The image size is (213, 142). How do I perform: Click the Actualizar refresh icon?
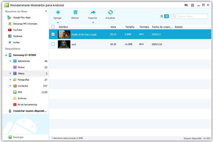(110, 12)
